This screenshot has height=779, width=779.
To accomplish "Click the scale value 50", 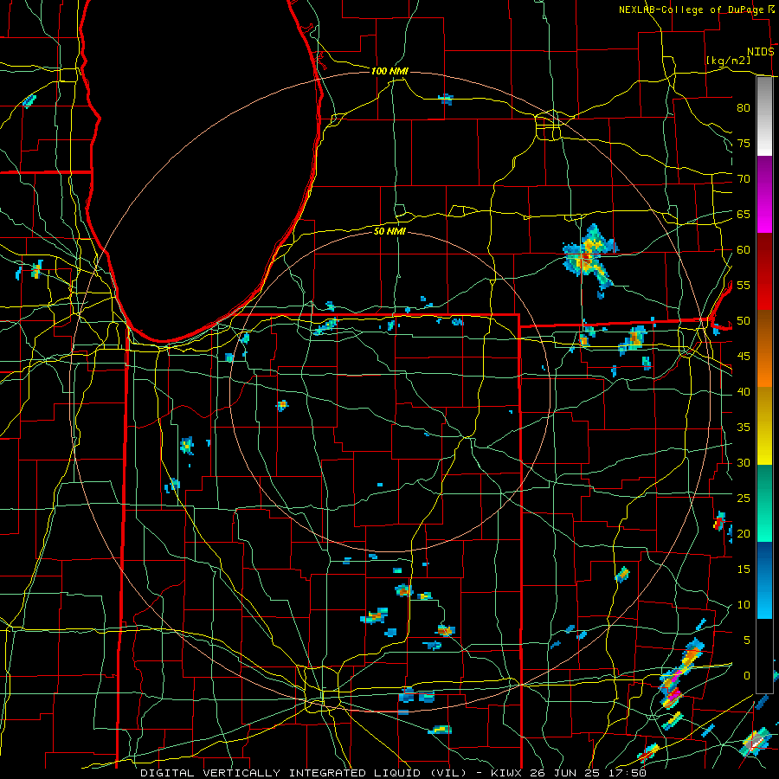I will (x=744, y=321).
